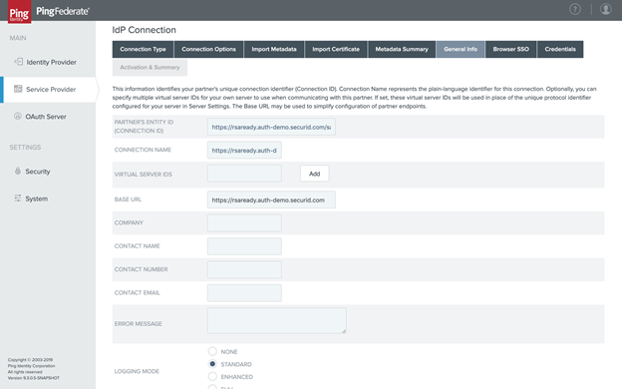Image resolution: width=622 pixels, height=389 pixels.
Task: Focus the Contact Name field
Action: (244, 246)
